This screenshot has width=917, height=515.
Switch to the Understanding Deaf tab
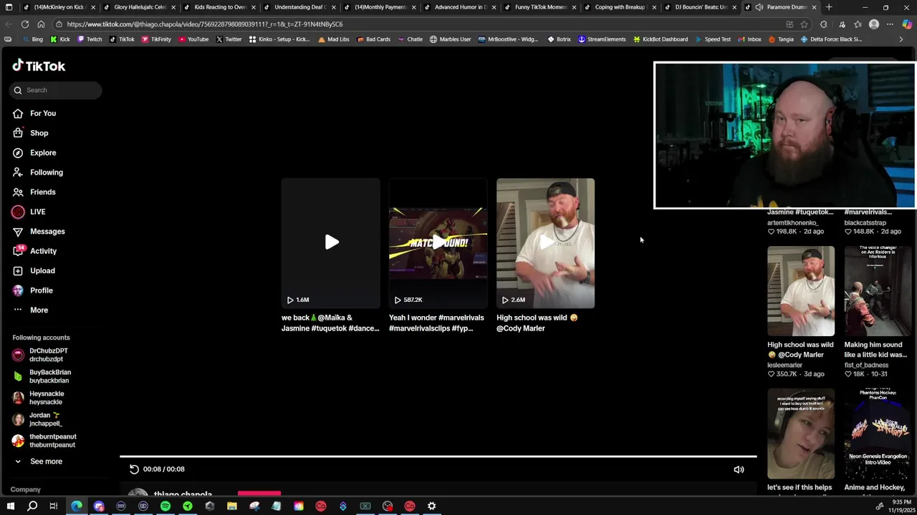point(300,7)
